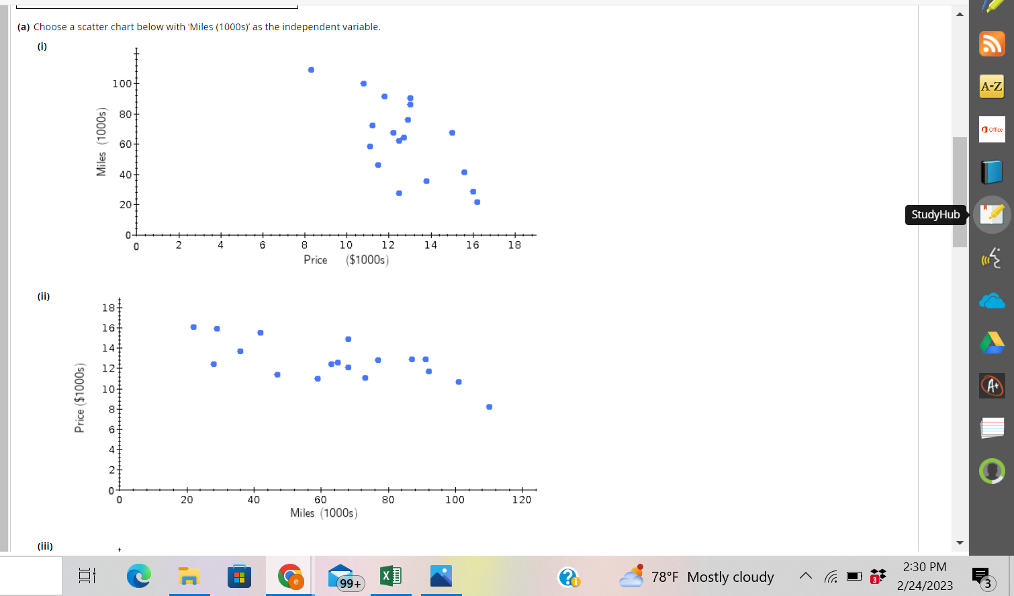Screen dimensions: 1014x596
Task: Switch to Excel on the taskbar
Action: click(x=391, y=576)
